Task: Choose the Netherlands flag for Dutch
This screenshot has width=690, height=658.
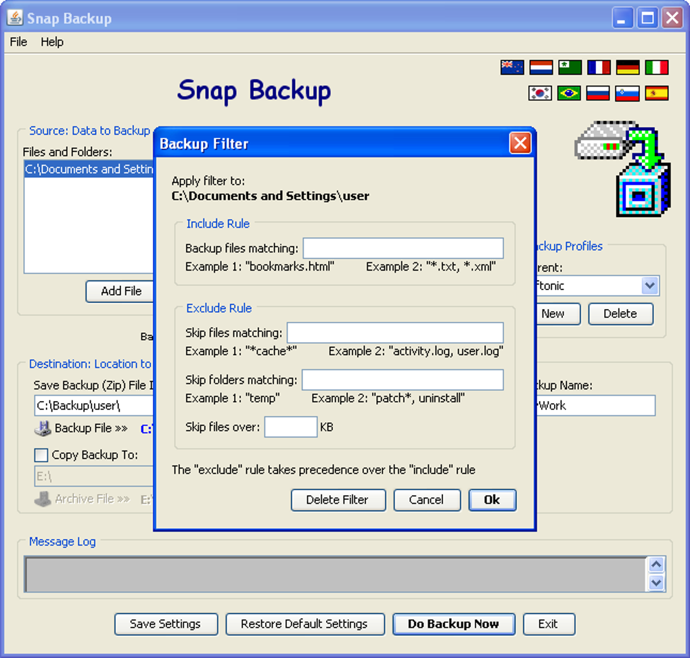Action: (x=540, y=68)
